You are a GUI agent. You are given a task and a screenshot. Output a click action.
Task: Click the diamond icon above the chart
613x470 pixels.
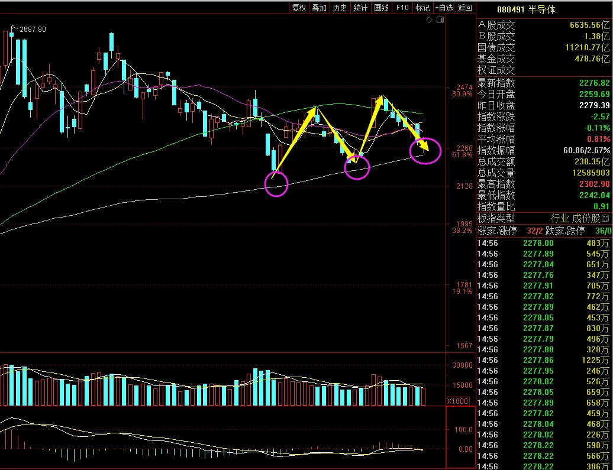(x=429, y=20)
